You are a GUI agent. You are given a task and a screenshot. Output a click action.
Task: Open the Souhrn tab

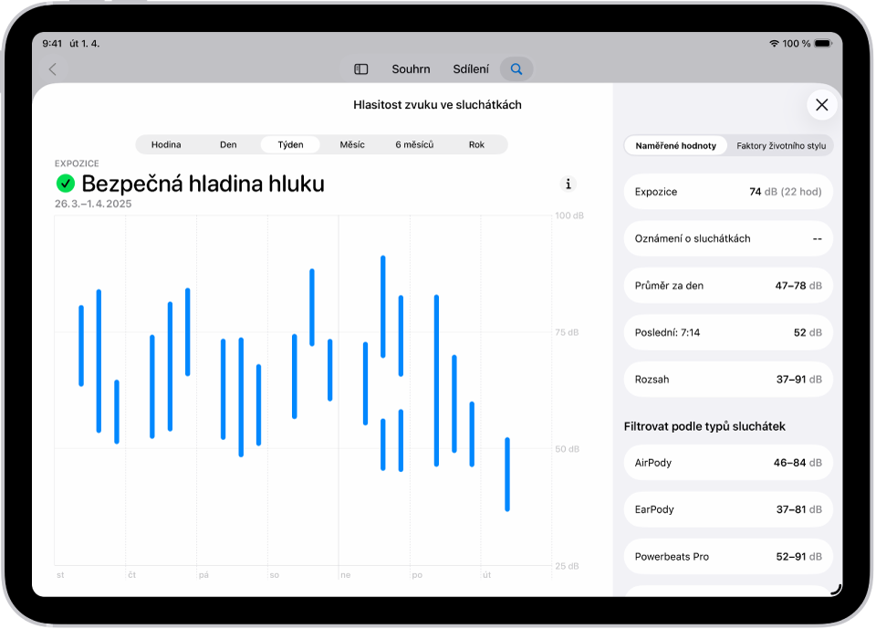click(411, 68)
